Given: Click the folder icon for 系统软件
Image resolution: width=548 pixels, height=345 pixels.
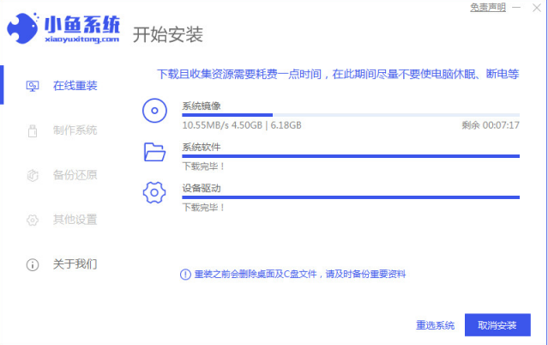Looking at the screenshot, I should pyautogui.click(x=154, y=152).
